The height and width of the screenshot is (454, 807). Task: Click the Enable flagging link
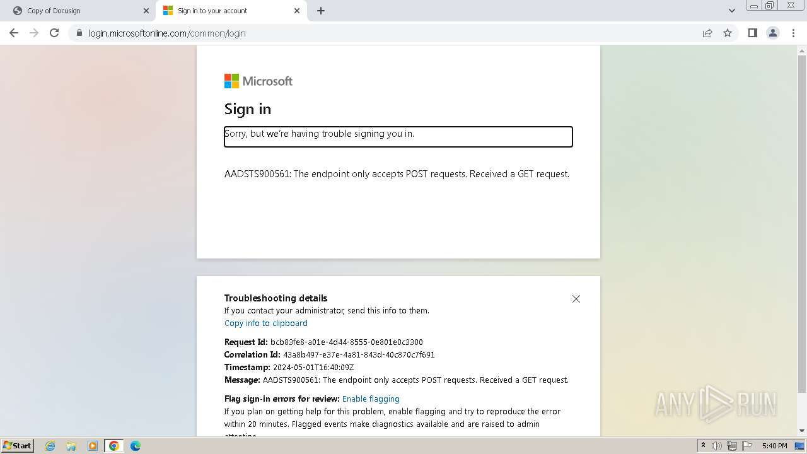[371, 399]
